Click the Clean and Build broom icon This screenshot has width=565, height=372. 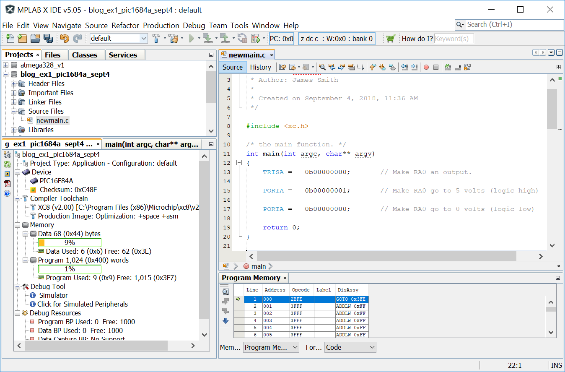pyautogui.click(x=174, y=39)
